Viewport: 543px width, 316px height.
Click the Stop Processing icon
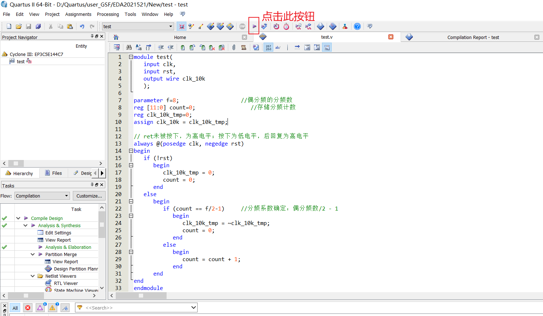pyautogui.click(x=242, y=26)
